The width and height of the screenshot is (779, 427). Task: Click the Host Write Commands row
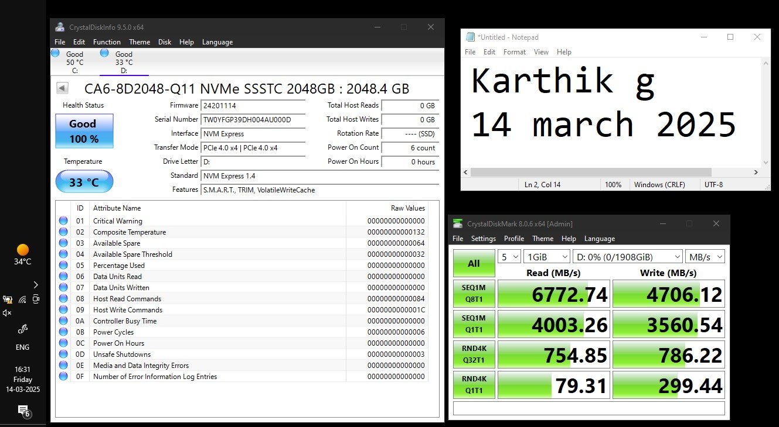pyautogui.click(x=242, y=310)
